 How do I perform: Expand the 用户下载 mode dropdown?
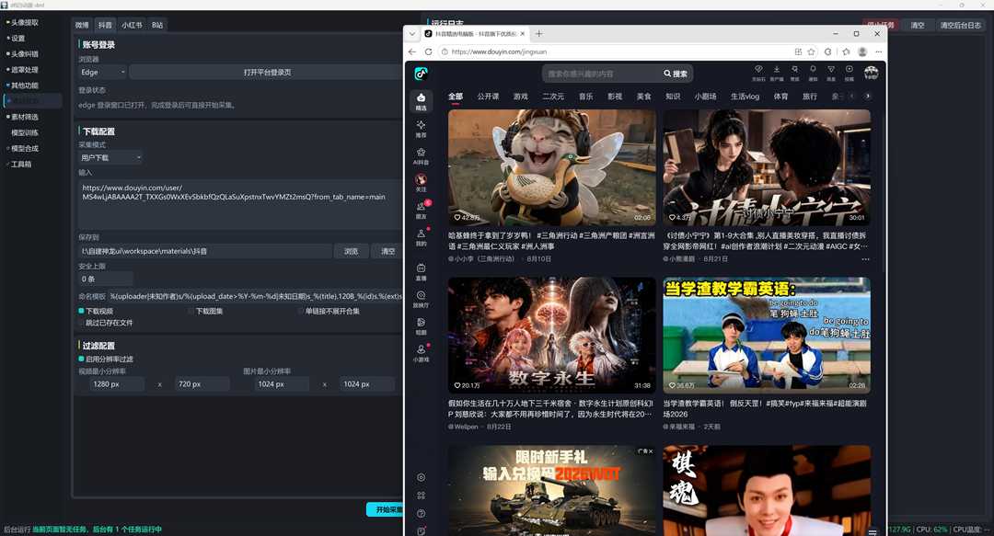110,157
